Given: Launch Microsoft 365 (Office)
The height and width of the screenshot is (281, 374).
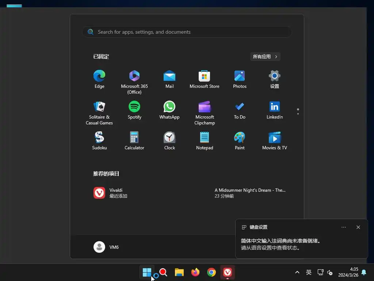Looking at the screenshot, I should [134, 82].
